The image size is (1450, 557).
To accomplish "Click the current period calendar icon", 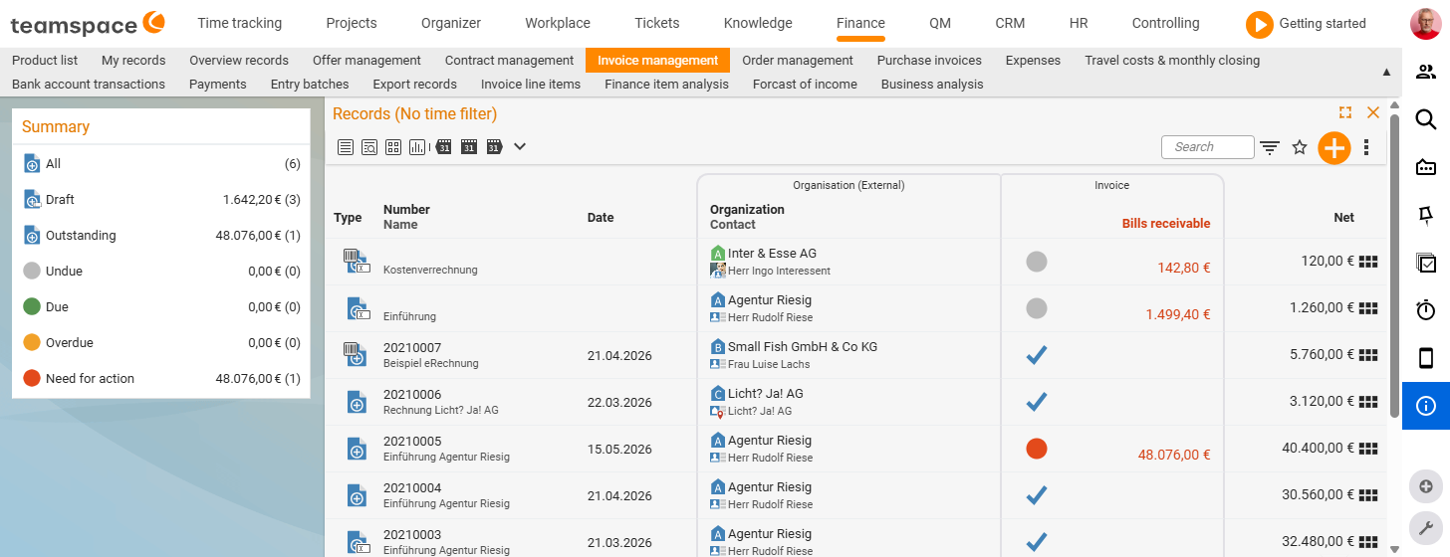I will (x=469, y=147).
